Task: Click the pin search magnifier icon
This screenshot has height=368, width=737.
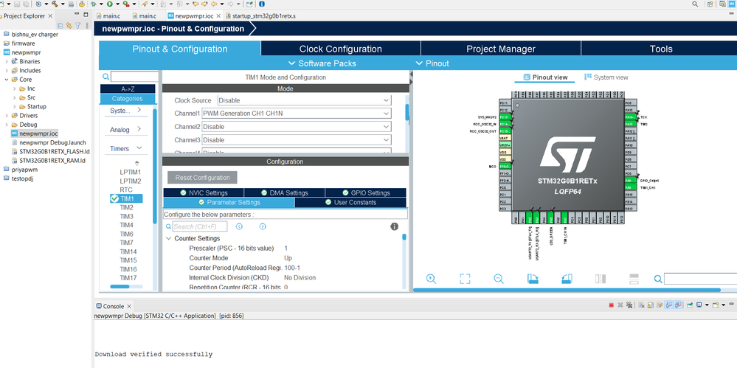Action: pos(658,279)
